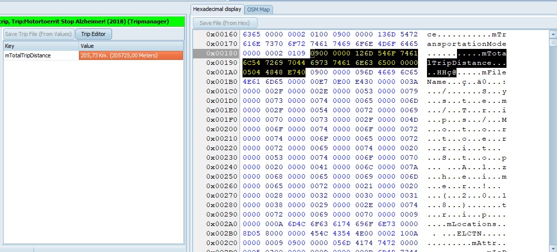Sort by the Key column header

[x=40, y=46]
